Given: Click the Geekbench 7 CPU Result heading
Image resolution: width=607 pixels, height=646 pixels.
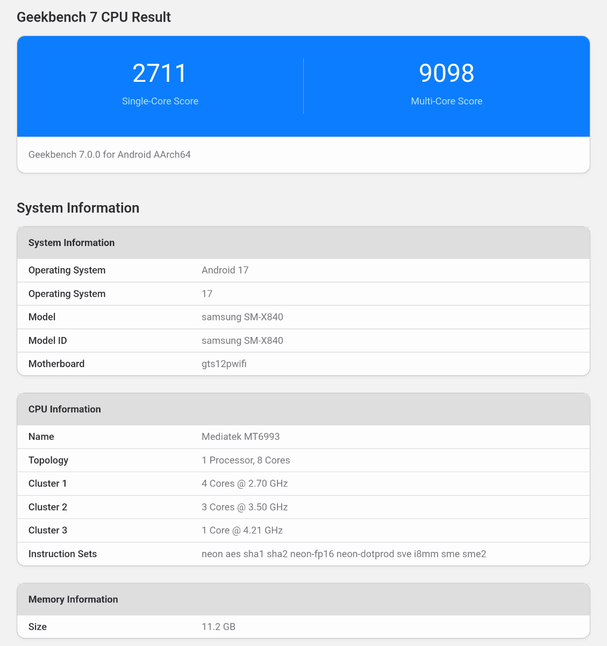Looking at the screenshot, I should pos(94,17).
